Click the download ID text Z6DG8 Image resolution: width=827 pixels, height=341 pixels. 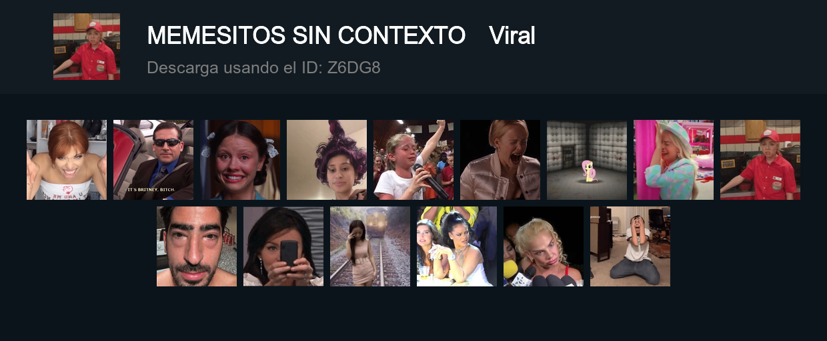(354, 67)
